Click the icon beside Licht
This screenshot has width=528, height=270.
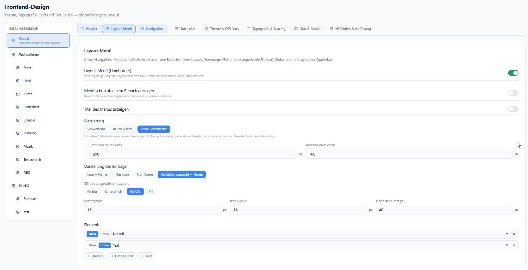[18, 81]
